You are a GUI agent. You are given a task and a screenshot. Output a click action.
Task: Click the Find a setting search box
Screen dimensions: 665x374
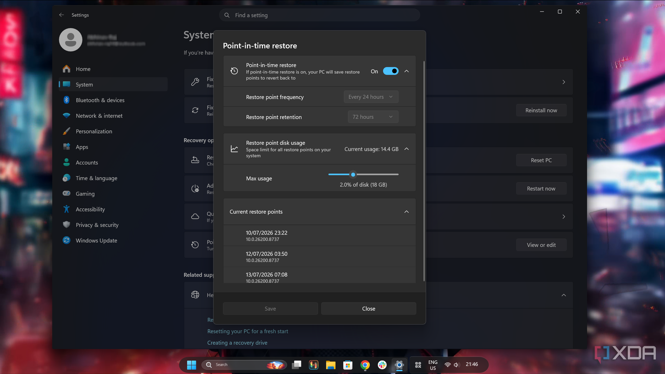click(x=319, y=15)
